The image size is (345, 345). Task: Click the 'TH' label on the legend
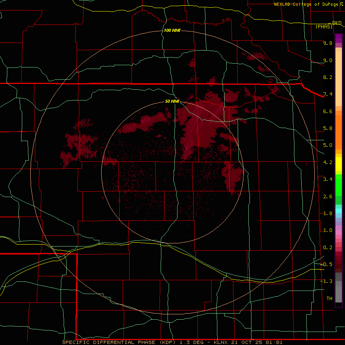coord(329,299)
